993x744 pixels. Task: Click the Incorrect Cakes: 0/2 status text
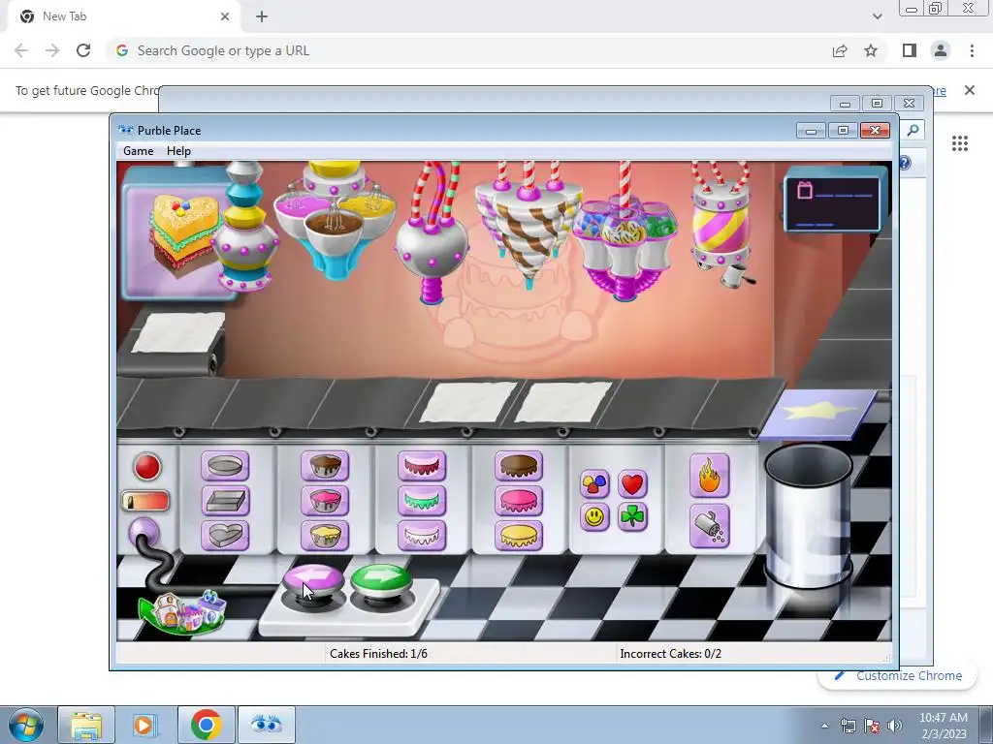click(671, 654)
